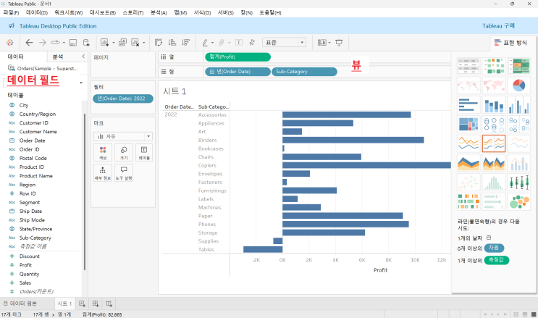
Task: Open the Clear sheet dropdown arrow
Action: 144,43
